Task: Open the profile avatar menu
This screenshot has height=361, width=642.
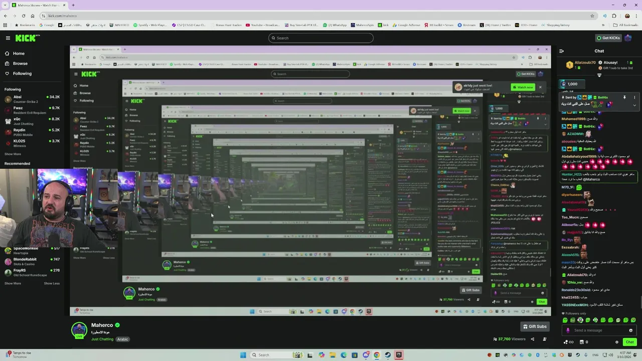Action: pos(628,38)
